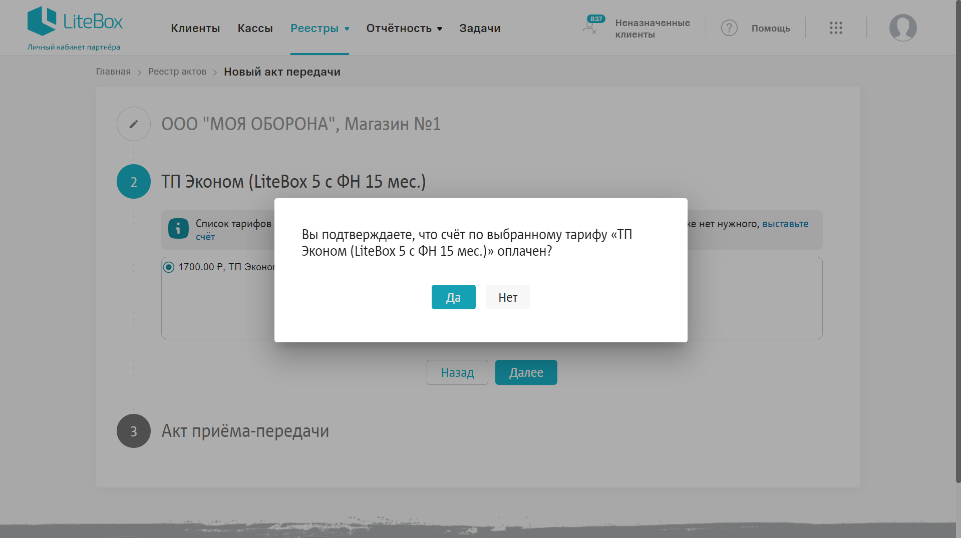Screen dimensions: 961x538
Task: Click the Акт приёма-передачи step title
Action: (245, 431)
